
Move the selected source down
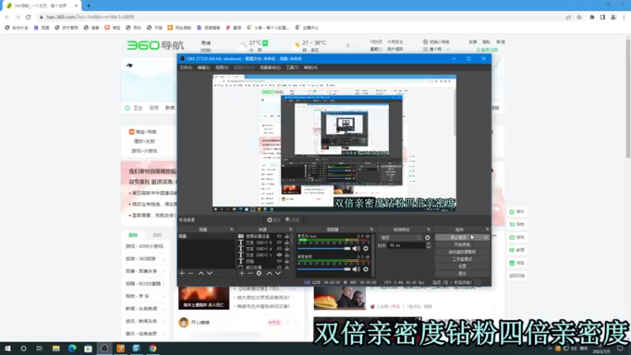coord(278,273)
